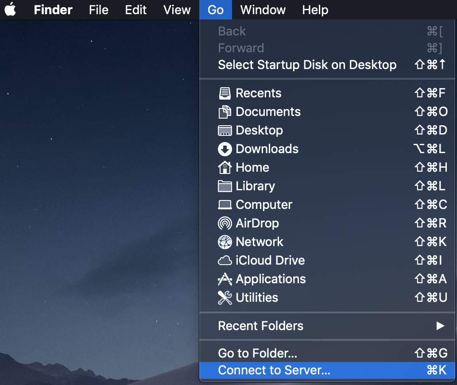Open the Apple menu
Viewport: 457px width, 385px height.
10,9
